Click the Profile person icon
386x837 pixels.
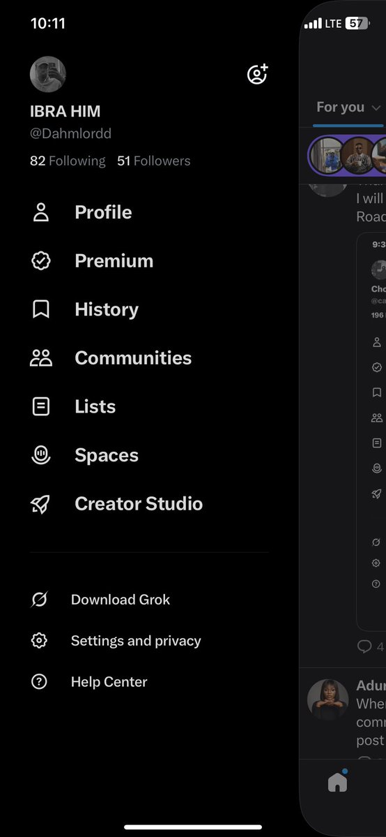[x=41, y=212]
